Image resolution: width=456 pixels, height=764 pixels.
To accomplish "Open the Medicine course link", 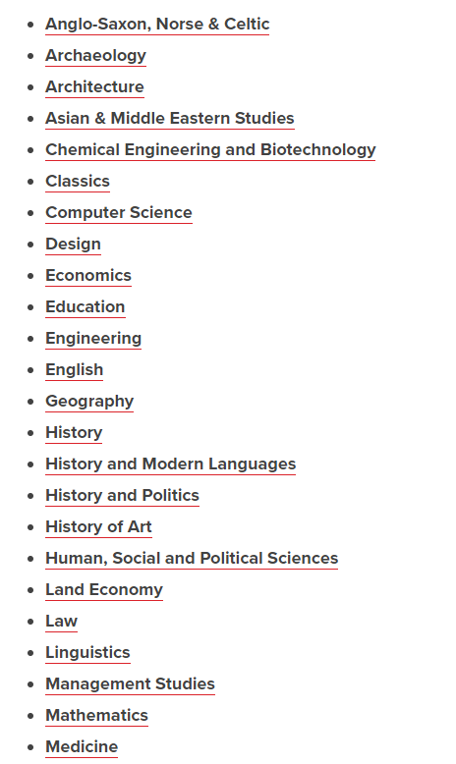I will (x=82, y=747).
